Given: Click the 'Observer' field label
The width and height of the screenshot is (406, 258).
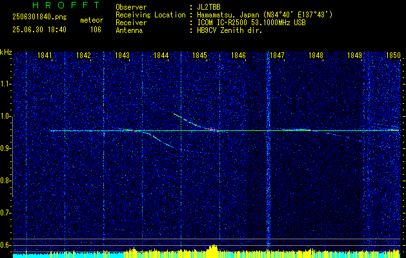Looking at the screenshot, I should [x=131, y=7].
